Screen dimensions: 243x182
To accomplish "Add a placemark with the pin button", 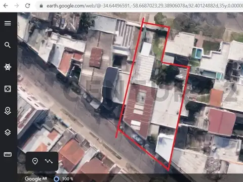I will tap(35, 161).
